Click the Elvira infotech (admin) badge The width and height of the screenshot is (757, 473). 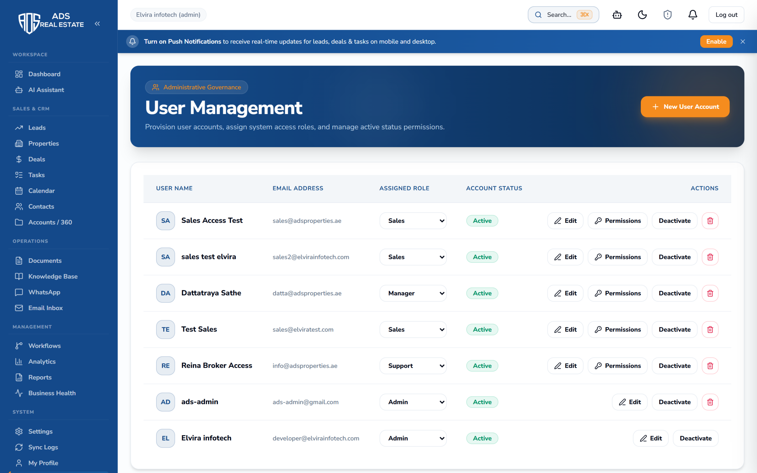click(168, 15)
